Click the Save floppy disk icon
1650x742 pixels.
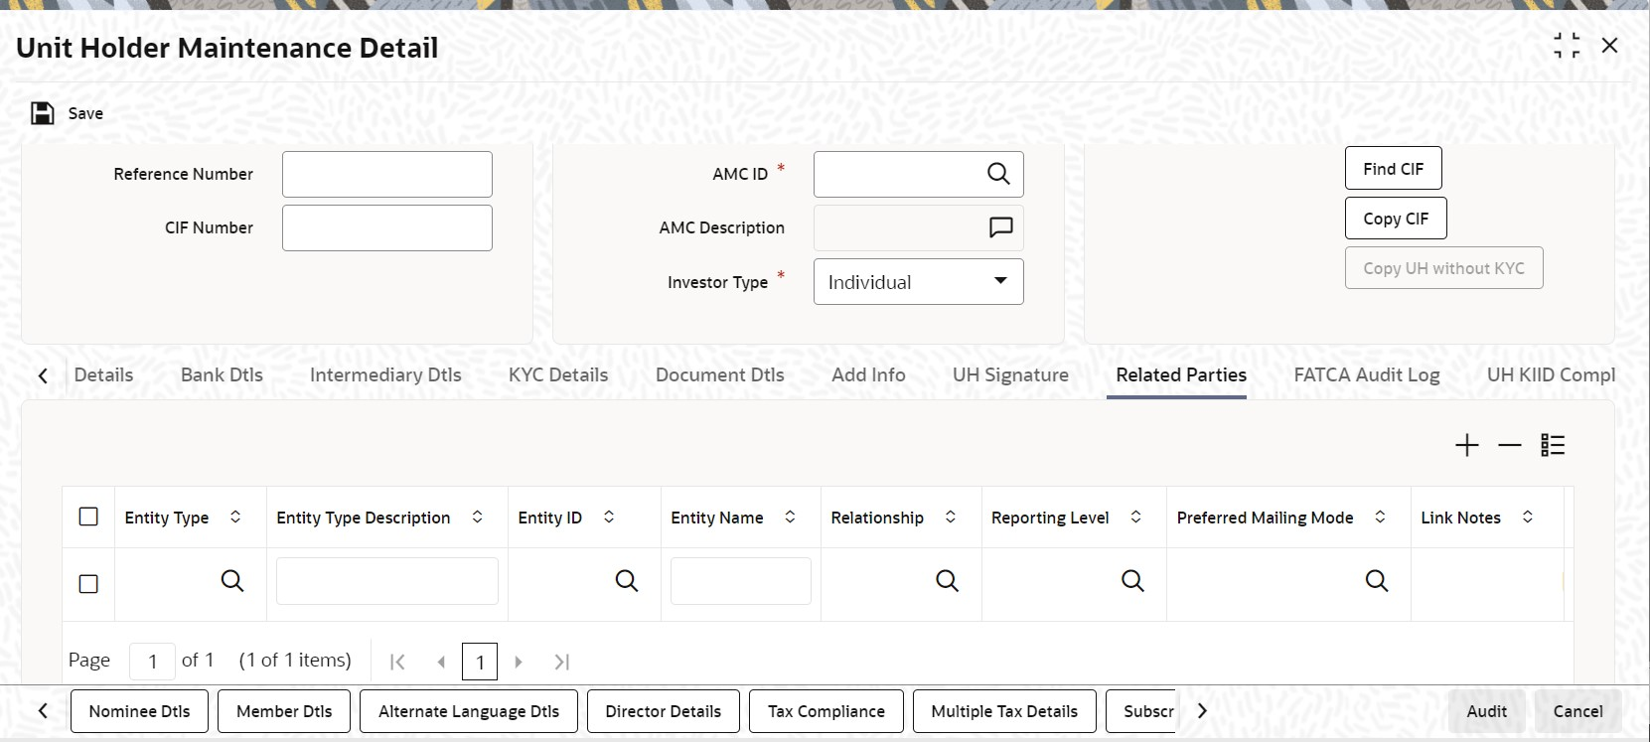pyautogui.click(x=42, y=113)
